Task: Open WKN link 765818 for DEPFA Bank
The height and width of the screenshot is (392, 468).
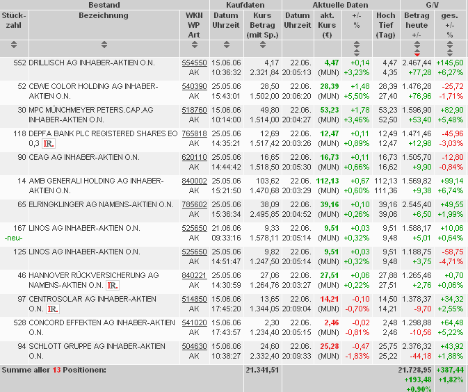Action: tap(194, 133)
